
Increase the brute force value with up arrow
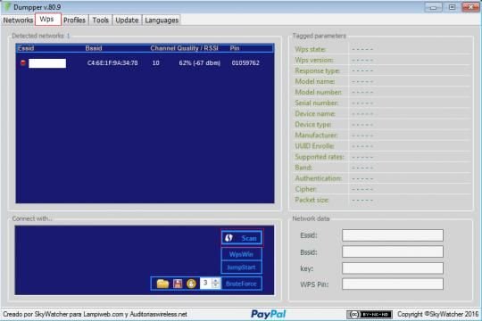(216, 281)
